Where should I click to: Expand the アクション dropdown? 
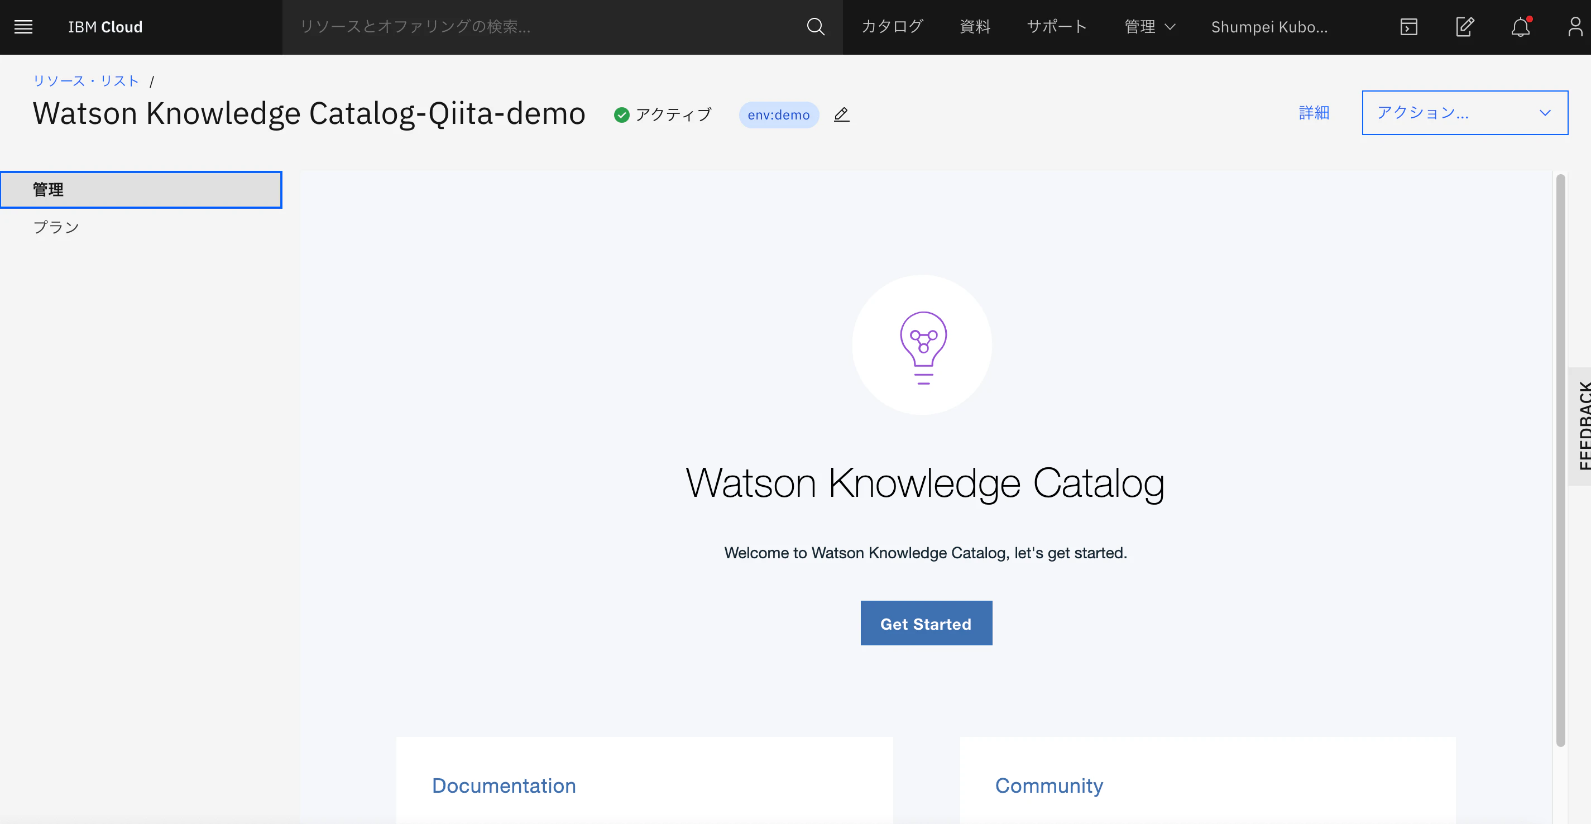(1465, 112)
